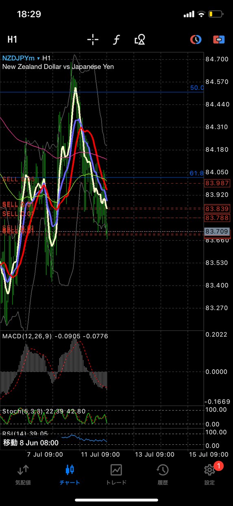Tap the crosshair cursor icon

coord(93,40)
